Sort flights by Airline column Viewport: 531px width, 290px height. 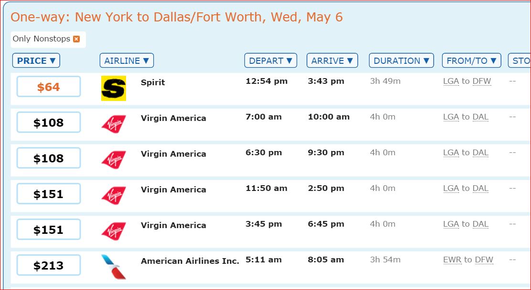(127, 60)
